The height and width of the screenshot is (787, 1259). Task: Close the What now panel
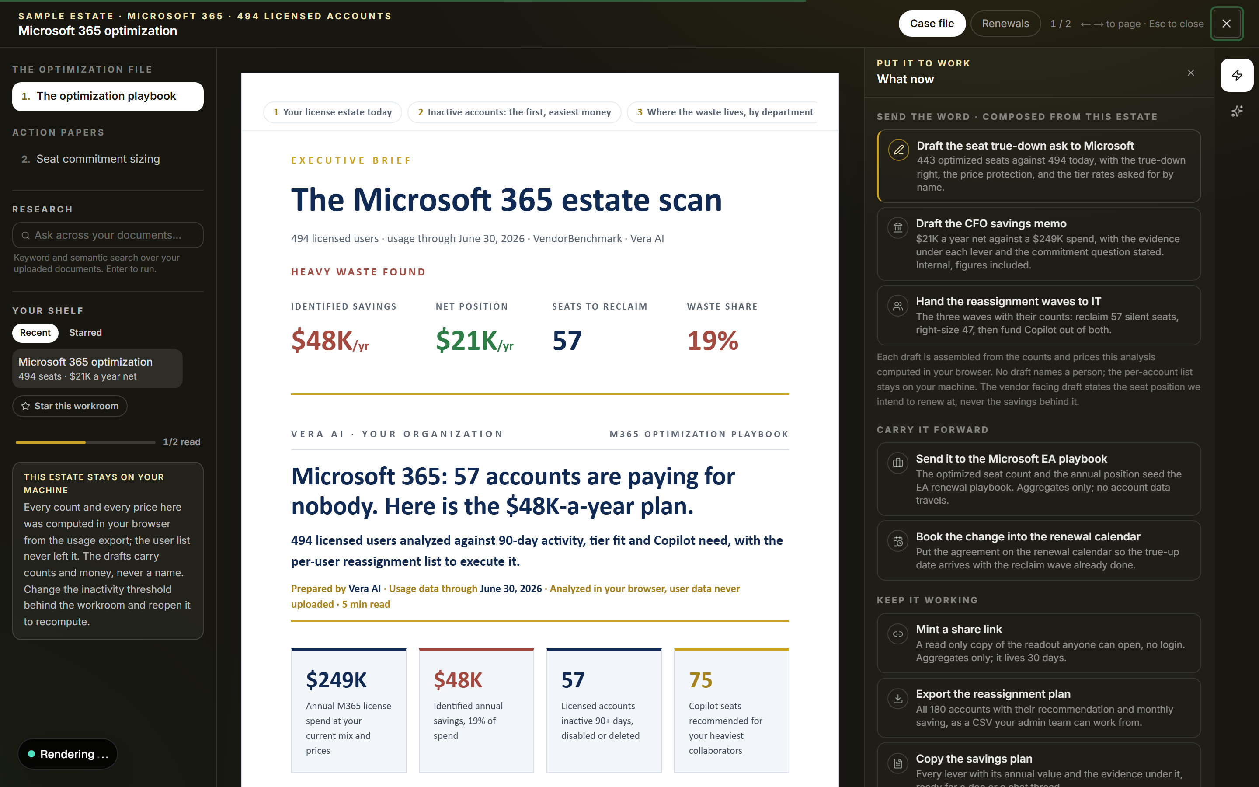tap(1191, 73)
